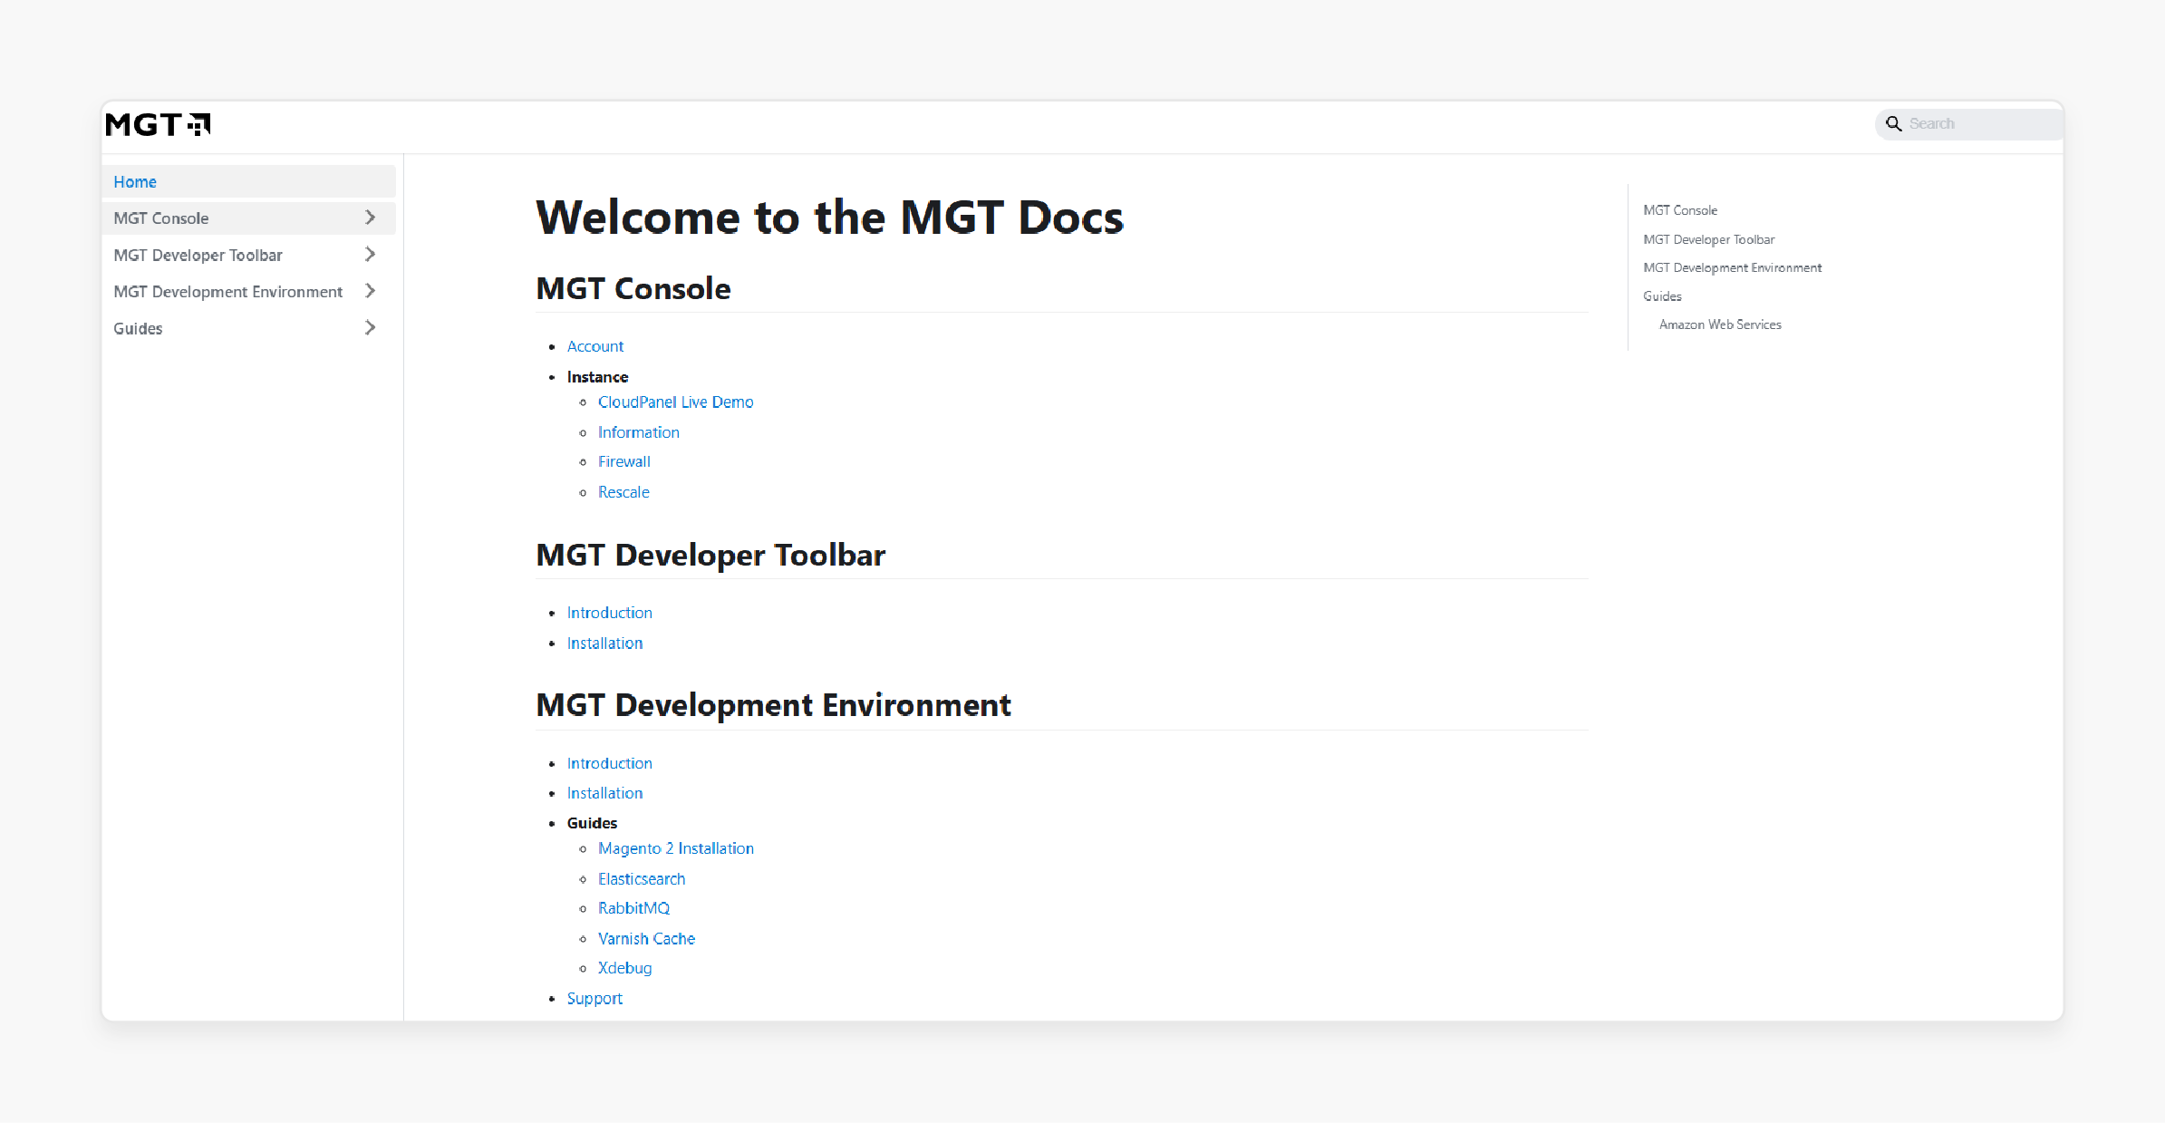
Task: Click the 'MGT Developer Toolbar' section heading
Action: pos(710,555)
